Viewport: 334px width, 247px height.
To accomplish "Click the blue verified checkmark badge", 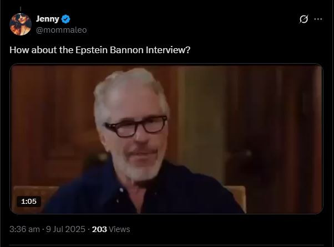I will pos(66,19).
